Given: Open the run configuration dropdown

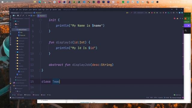Looking at the screenshot, I should [x=140, y=13].
